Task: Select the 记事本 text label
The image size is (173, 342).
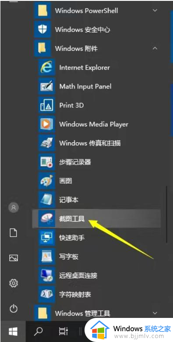Action: (x=69, y=200)
